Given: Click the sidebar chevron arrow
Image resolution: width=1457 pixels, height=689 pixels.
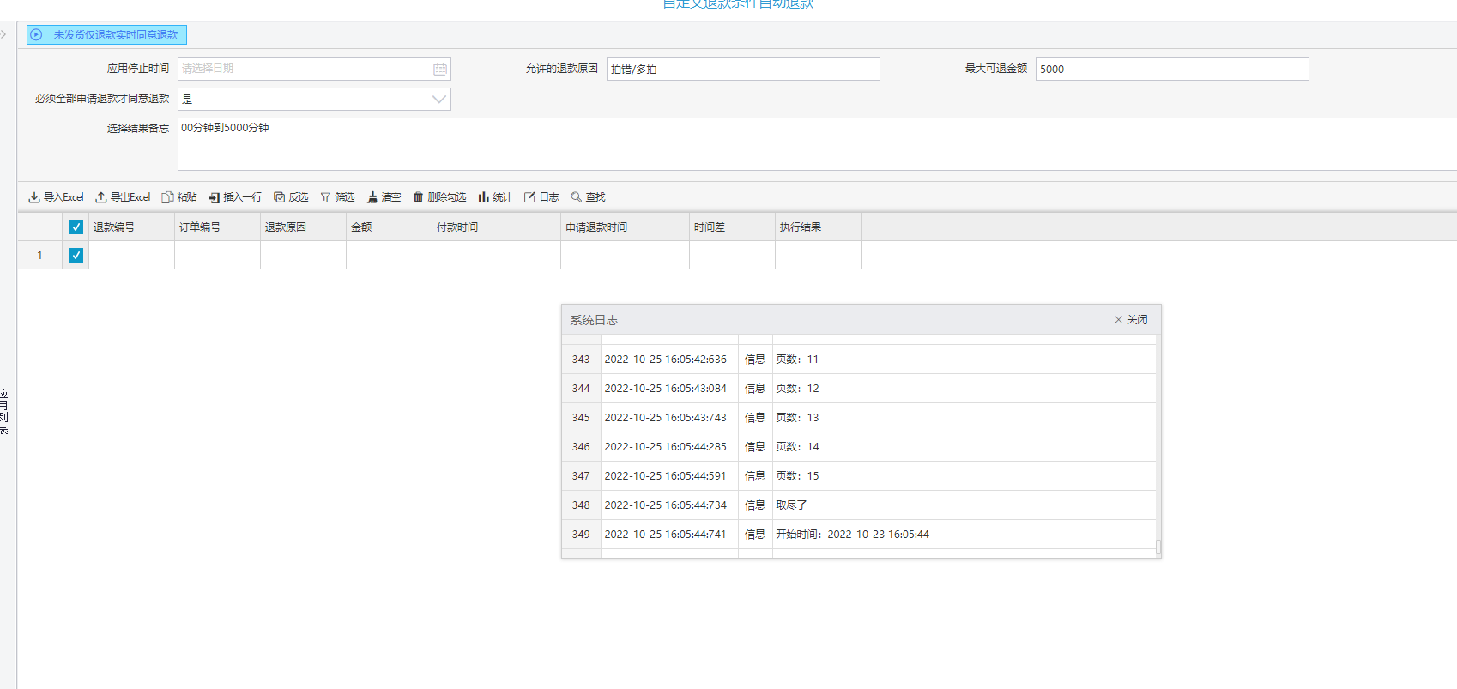Looking at the screenshot, I should tap(3, 35).
